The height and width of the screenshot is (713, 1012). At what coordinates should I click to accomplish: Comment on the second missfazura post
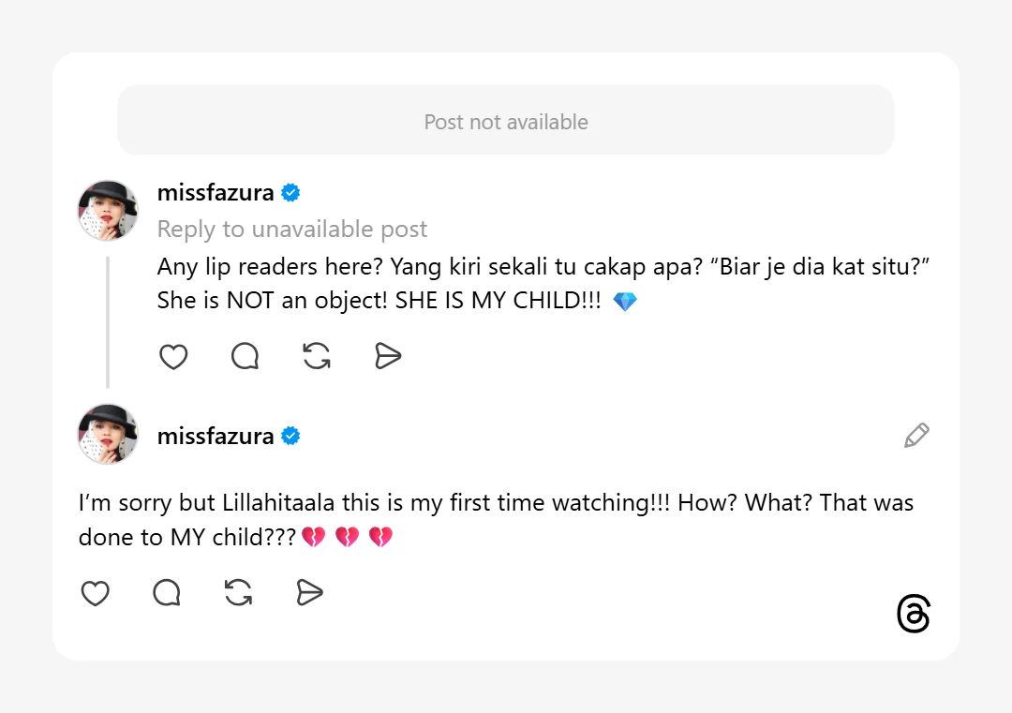(x=167, y=593)
